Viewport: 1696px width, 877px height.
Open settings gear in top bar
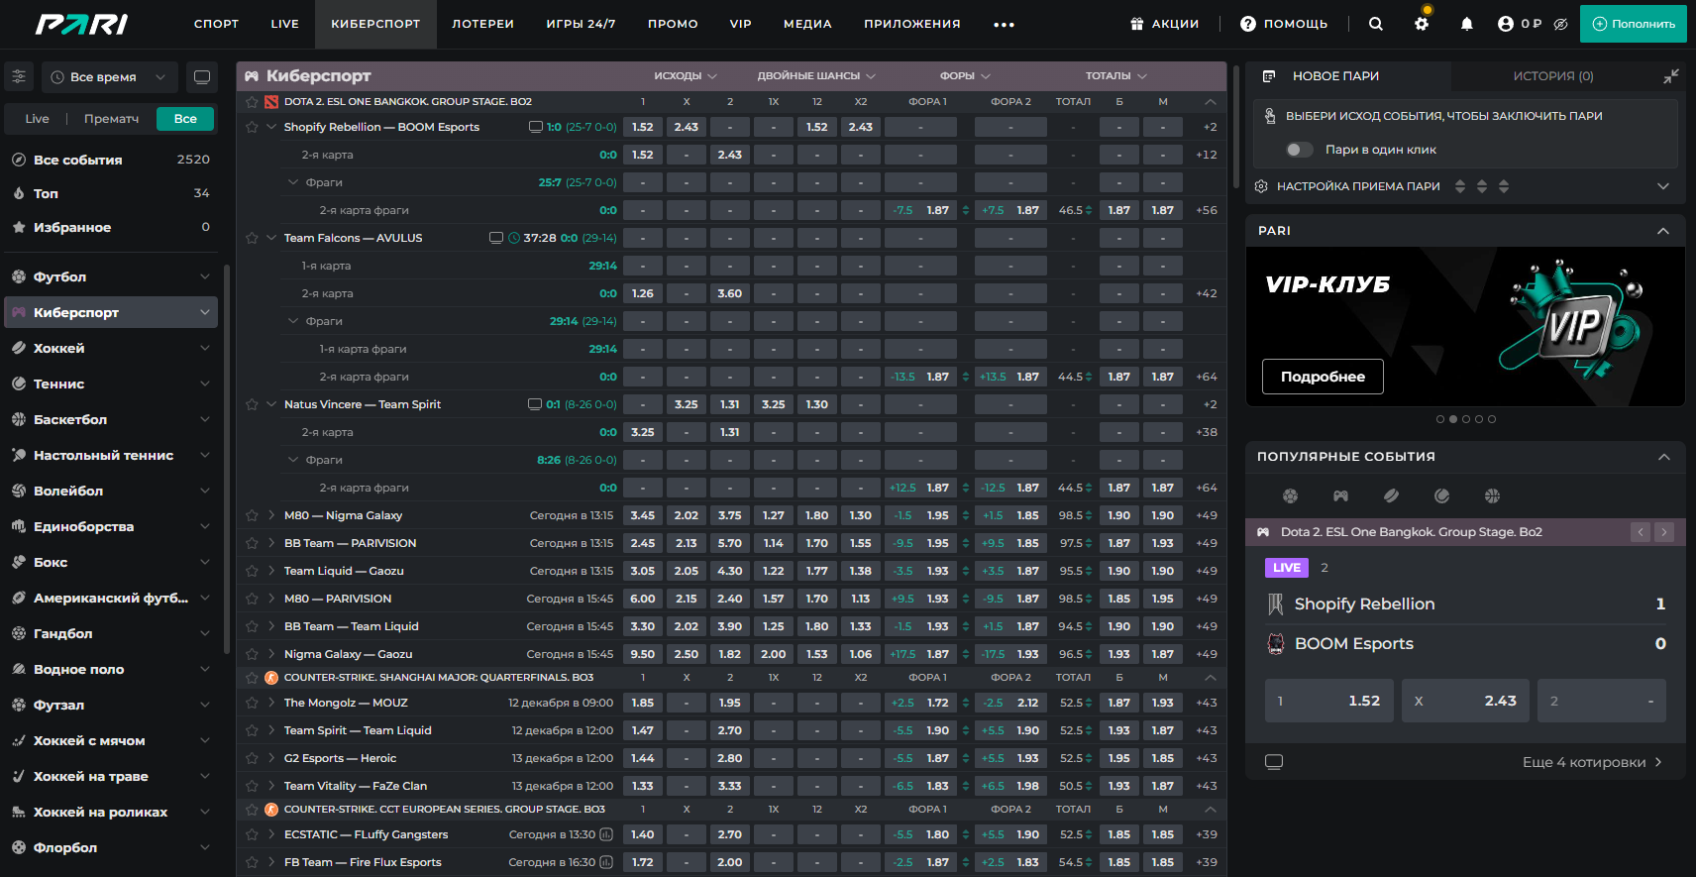[x=1422, y=24]
